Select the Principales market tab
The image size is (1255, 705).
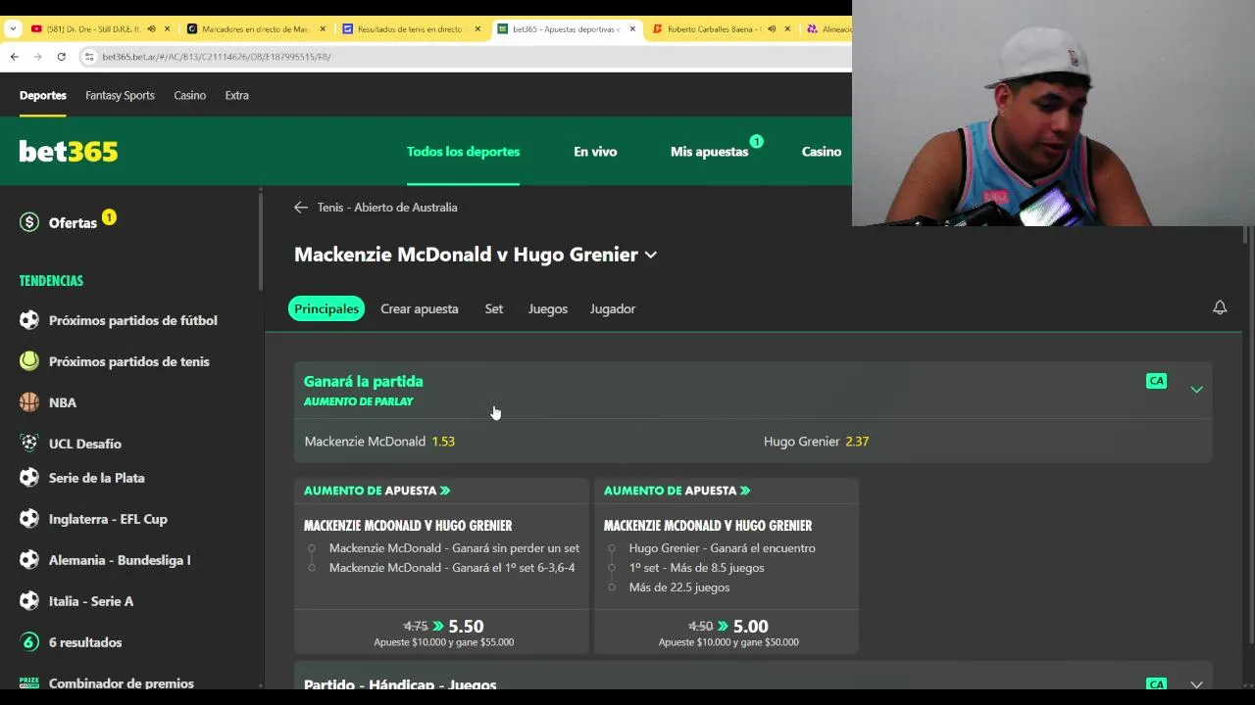(326, 308)
